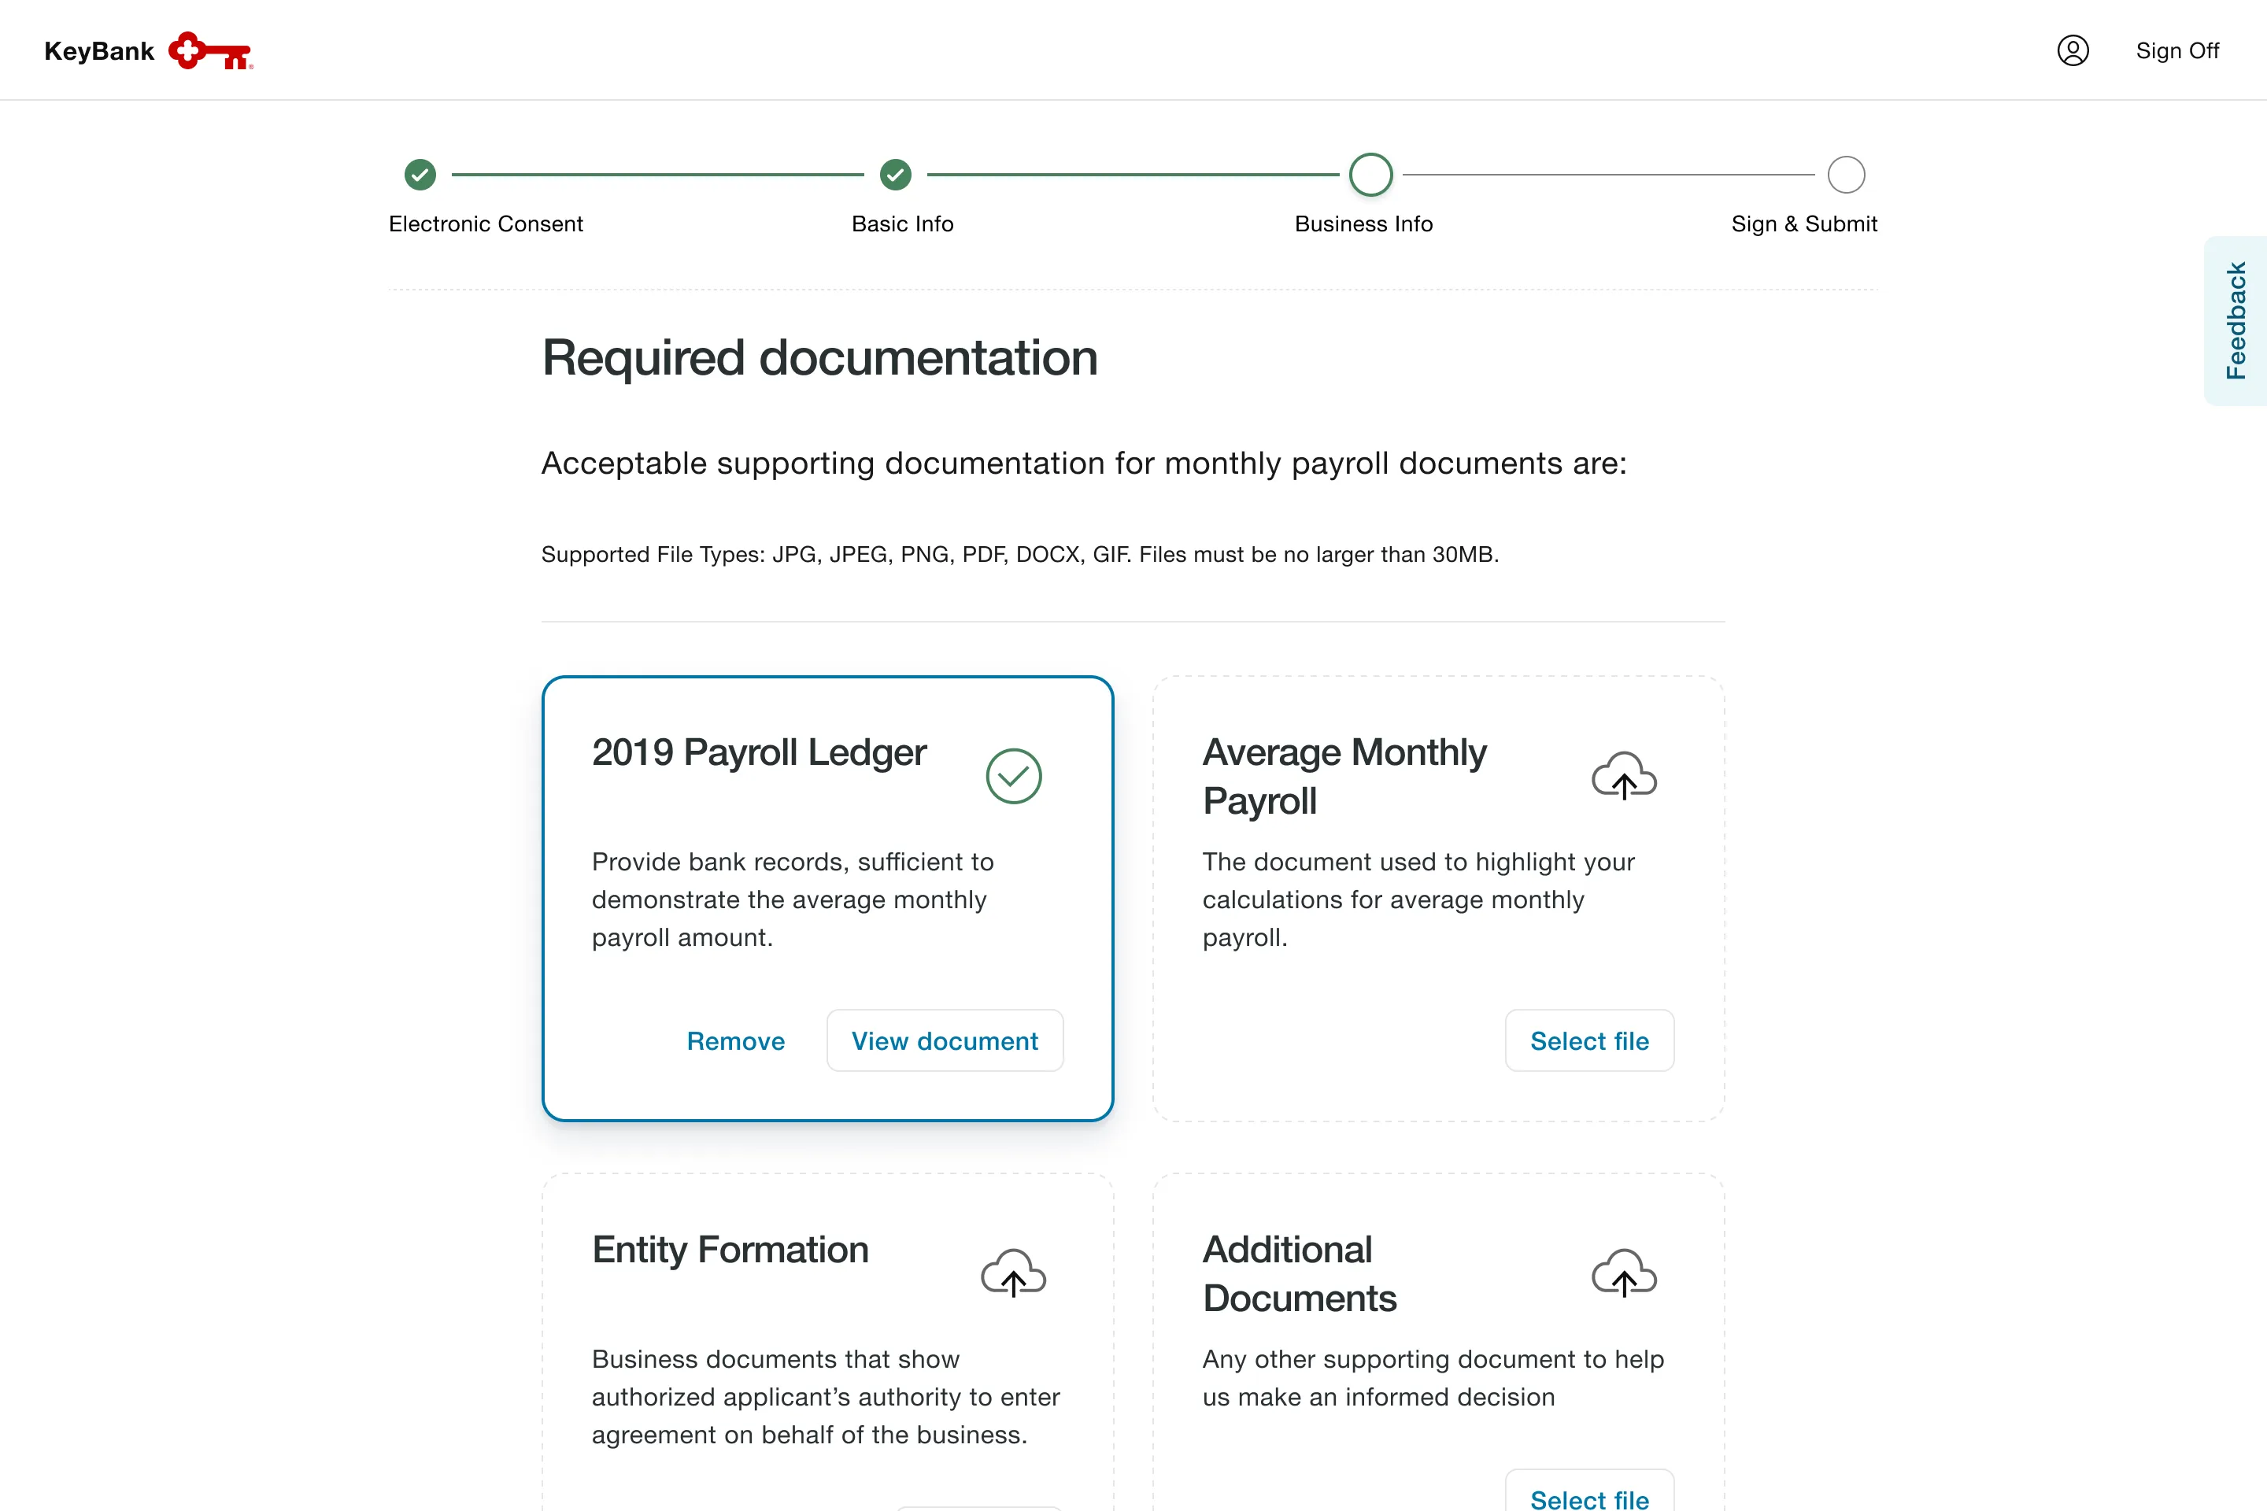Click the green checkmark on 2019 Payroll Ledger
Screen dimensions: 2267x1511
(x=1014, y=776)
